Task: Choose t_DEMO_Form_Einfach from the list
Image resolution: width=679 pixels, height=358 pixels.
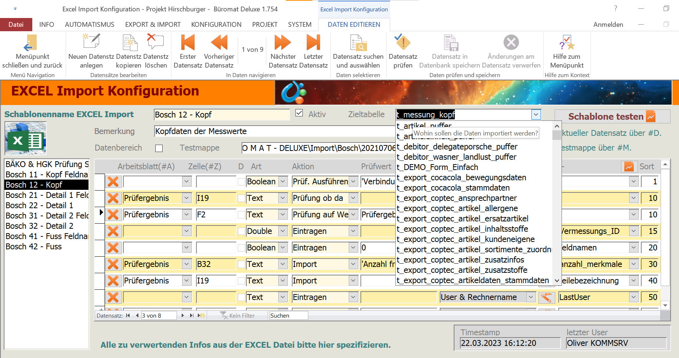Action: click(x=437, y=167)
